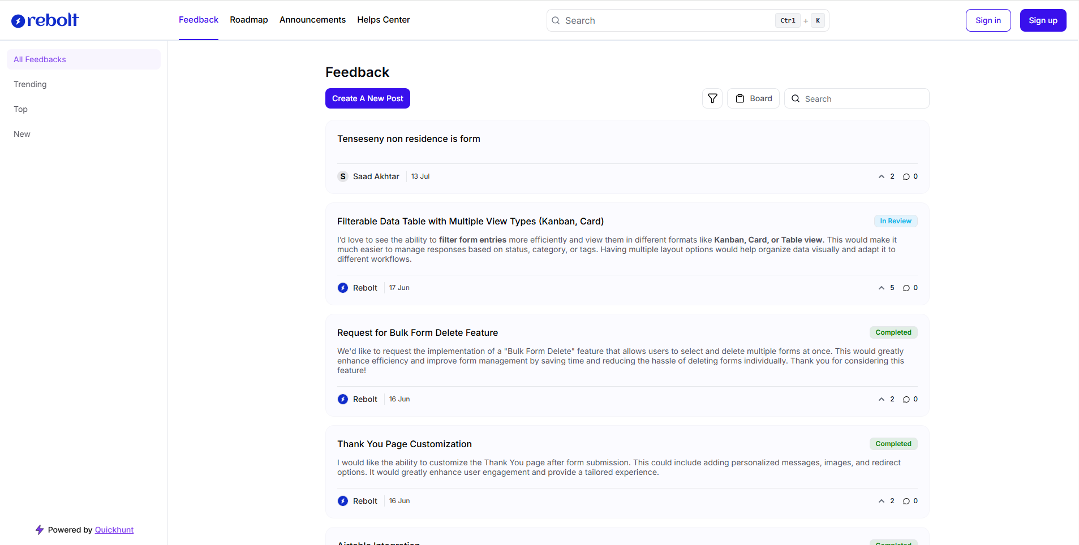Switch to the Feedback tab

[x=199, y=20]
